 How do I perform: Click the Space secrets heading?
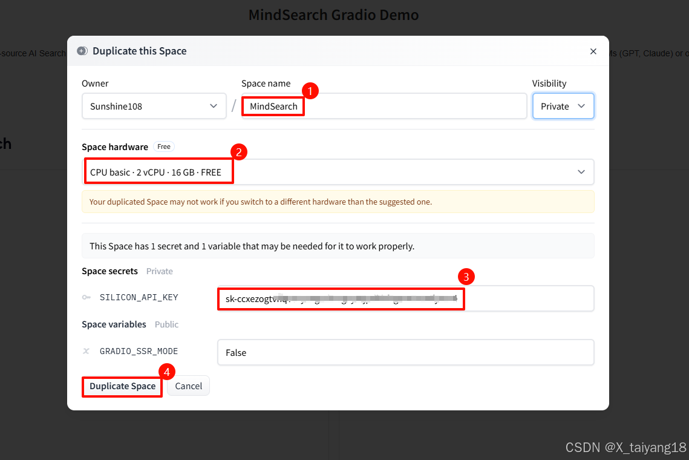110,271
